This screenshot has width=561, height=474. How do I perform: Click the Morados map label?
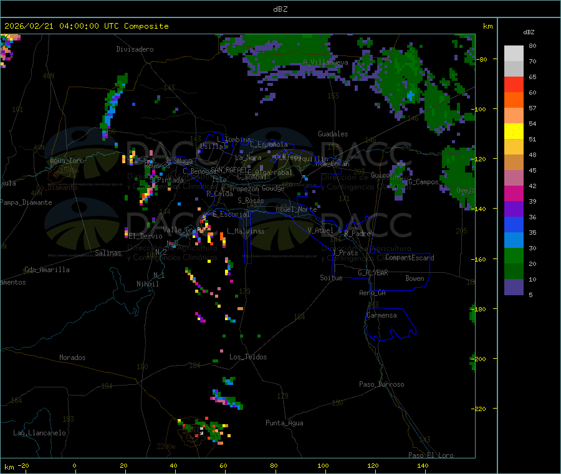73,358
